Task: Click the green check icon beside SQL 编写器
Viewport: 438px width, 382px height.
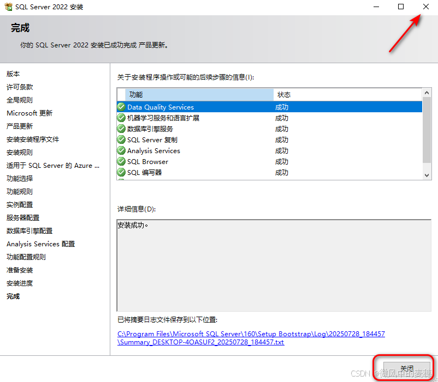Action: pos(121,172)
